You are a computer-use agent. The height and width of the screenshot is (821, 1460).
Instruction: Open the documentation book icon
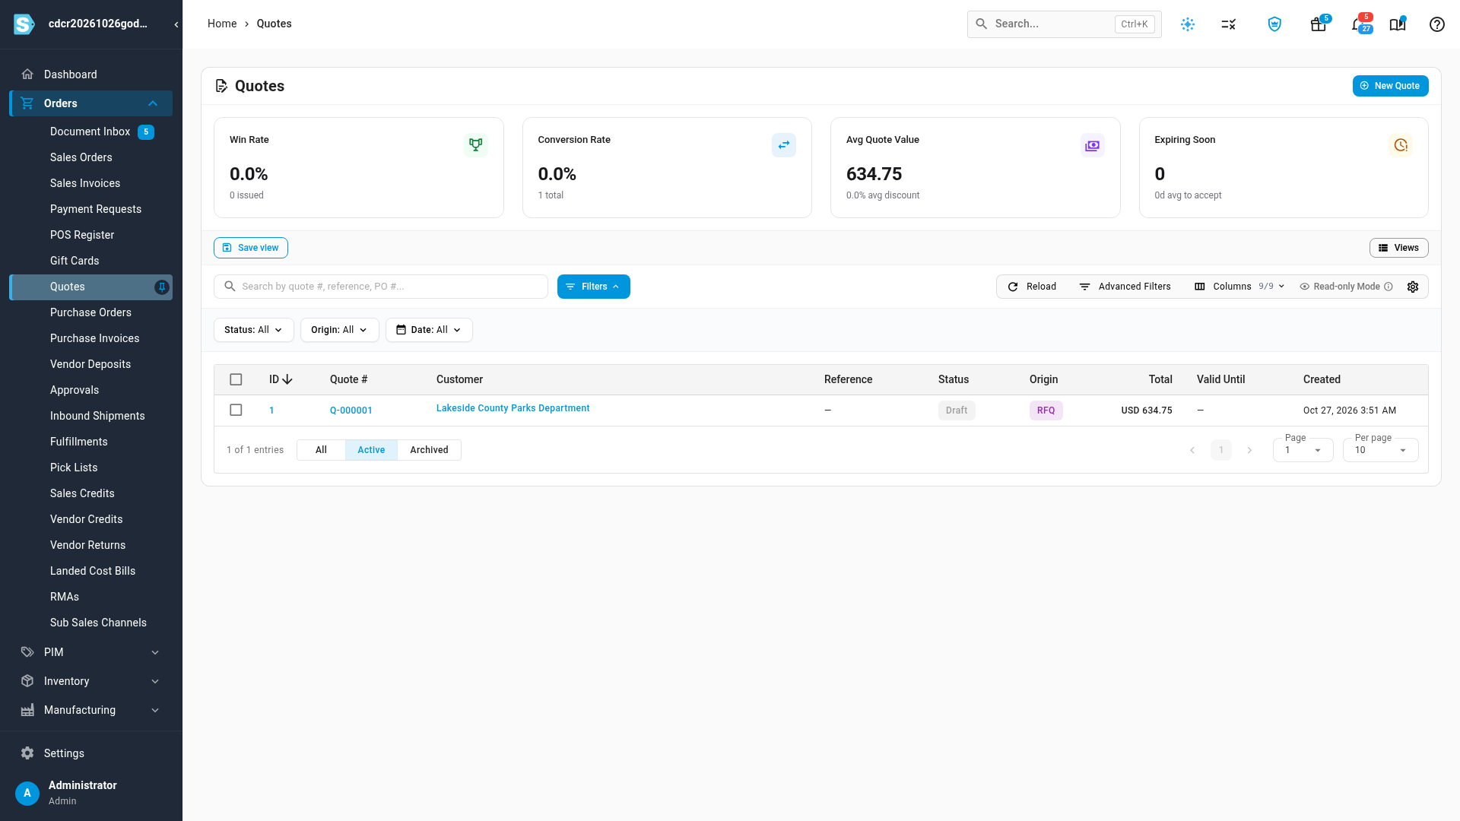point(1398,24)
